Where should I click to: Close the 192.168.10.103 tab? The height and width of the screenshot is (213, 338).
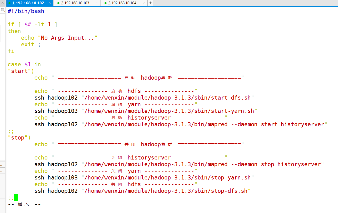(97, 3)
